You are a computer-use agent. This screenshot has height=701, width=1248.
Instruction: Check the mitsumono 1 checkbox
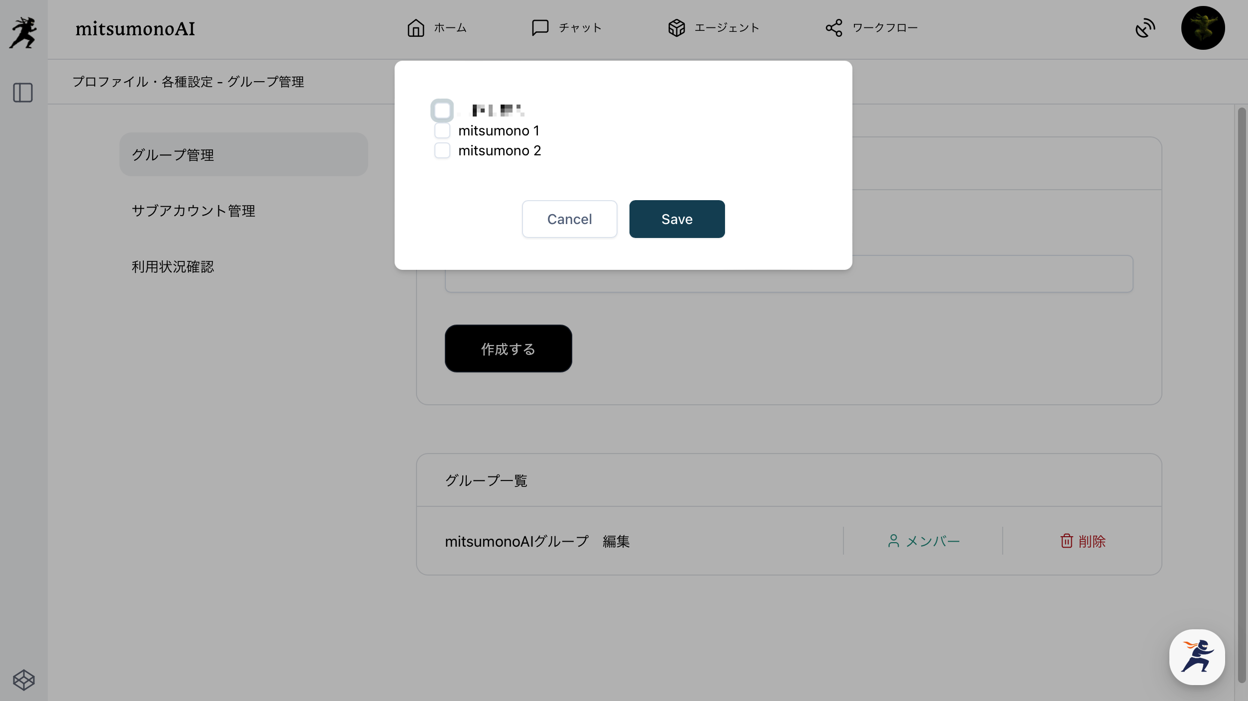(x=442, y=130)
